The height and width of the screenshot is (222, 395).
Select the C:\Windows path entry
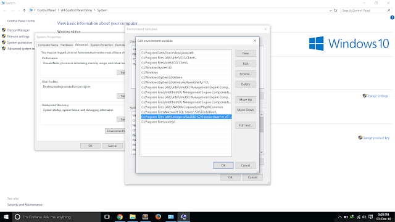click(186, 73)
